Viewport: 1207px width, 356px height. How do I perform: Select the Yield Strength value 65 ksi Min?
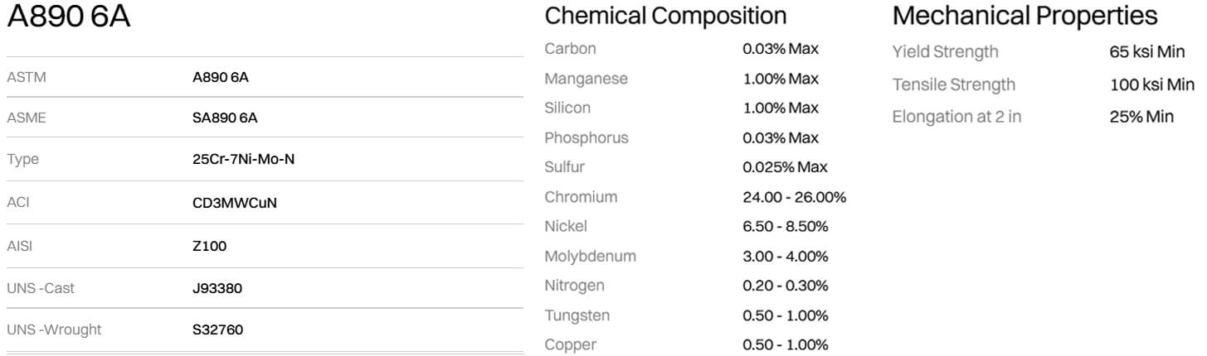pos(1147,52)
